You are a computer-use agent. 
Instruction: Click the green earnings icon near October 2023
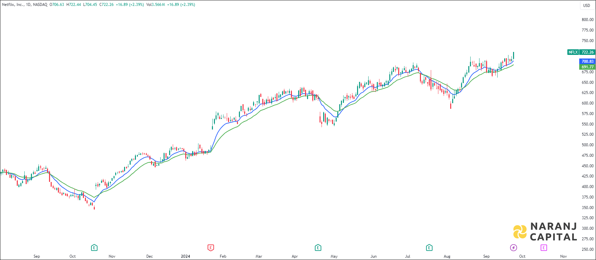pos(94,248)
